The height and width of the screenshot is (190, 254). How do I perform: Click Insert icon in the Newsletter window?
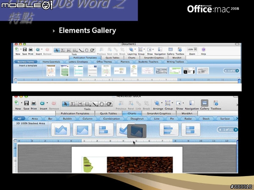(x=42, y=103)
